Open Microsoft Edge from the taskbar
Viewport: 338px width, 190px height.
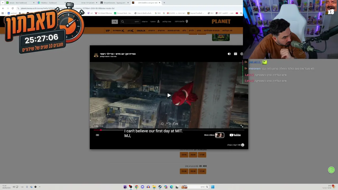(171, 187)
